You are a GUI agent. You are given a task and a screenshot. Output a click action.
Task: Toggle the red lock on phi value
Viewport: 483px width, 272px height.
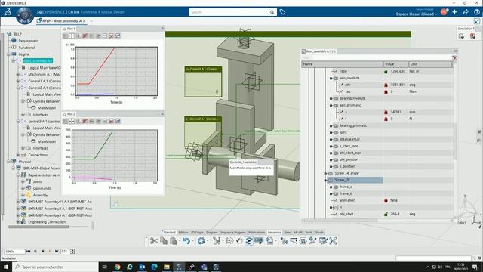[x=386, y=85]
